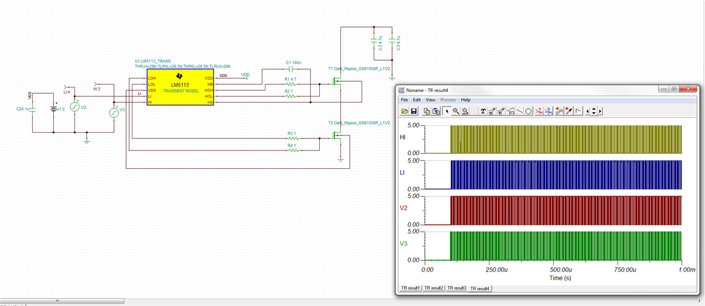Choose the ellipse drawing tool

(x=528, y=111)
